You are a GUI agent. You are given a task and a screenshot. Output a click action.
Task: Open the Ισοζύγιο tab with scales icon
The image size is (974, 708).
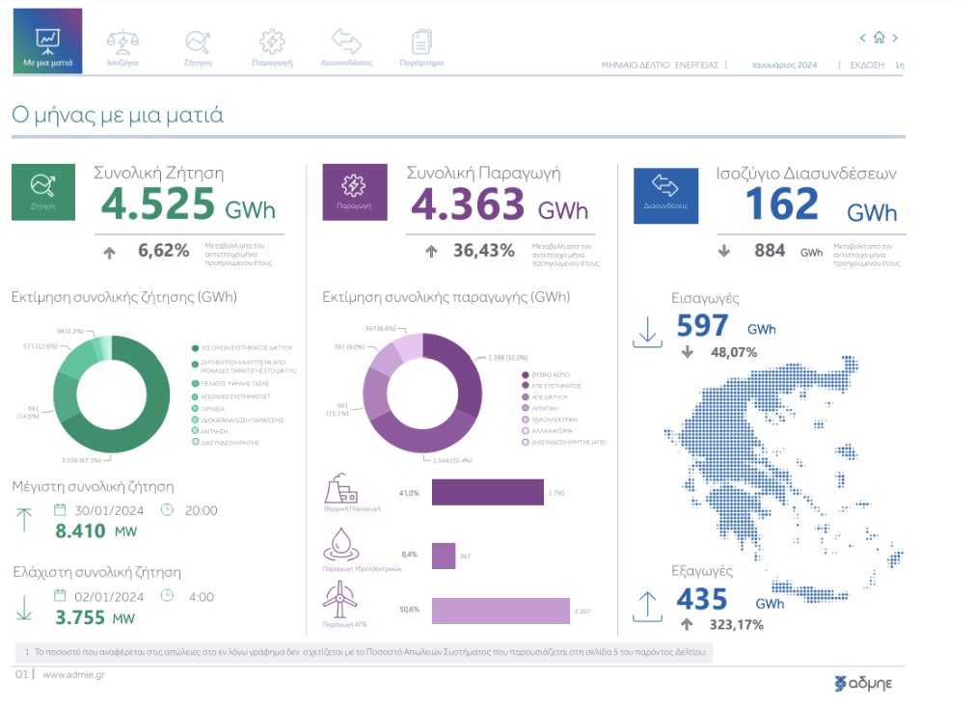(122, 47)
